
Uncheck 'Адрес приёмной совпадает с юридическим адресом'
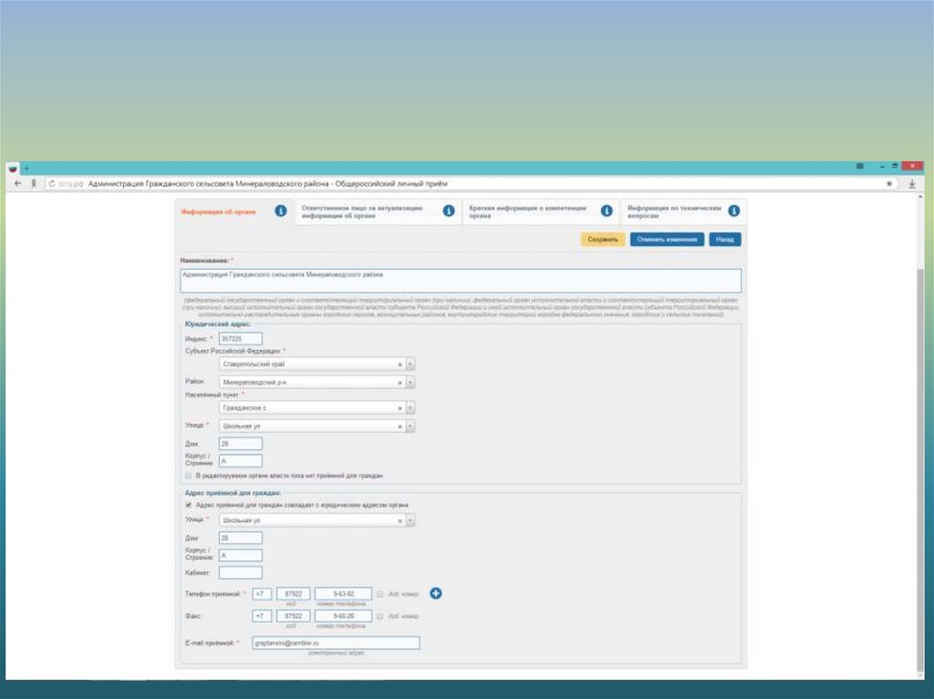click(x=188, y=504)
